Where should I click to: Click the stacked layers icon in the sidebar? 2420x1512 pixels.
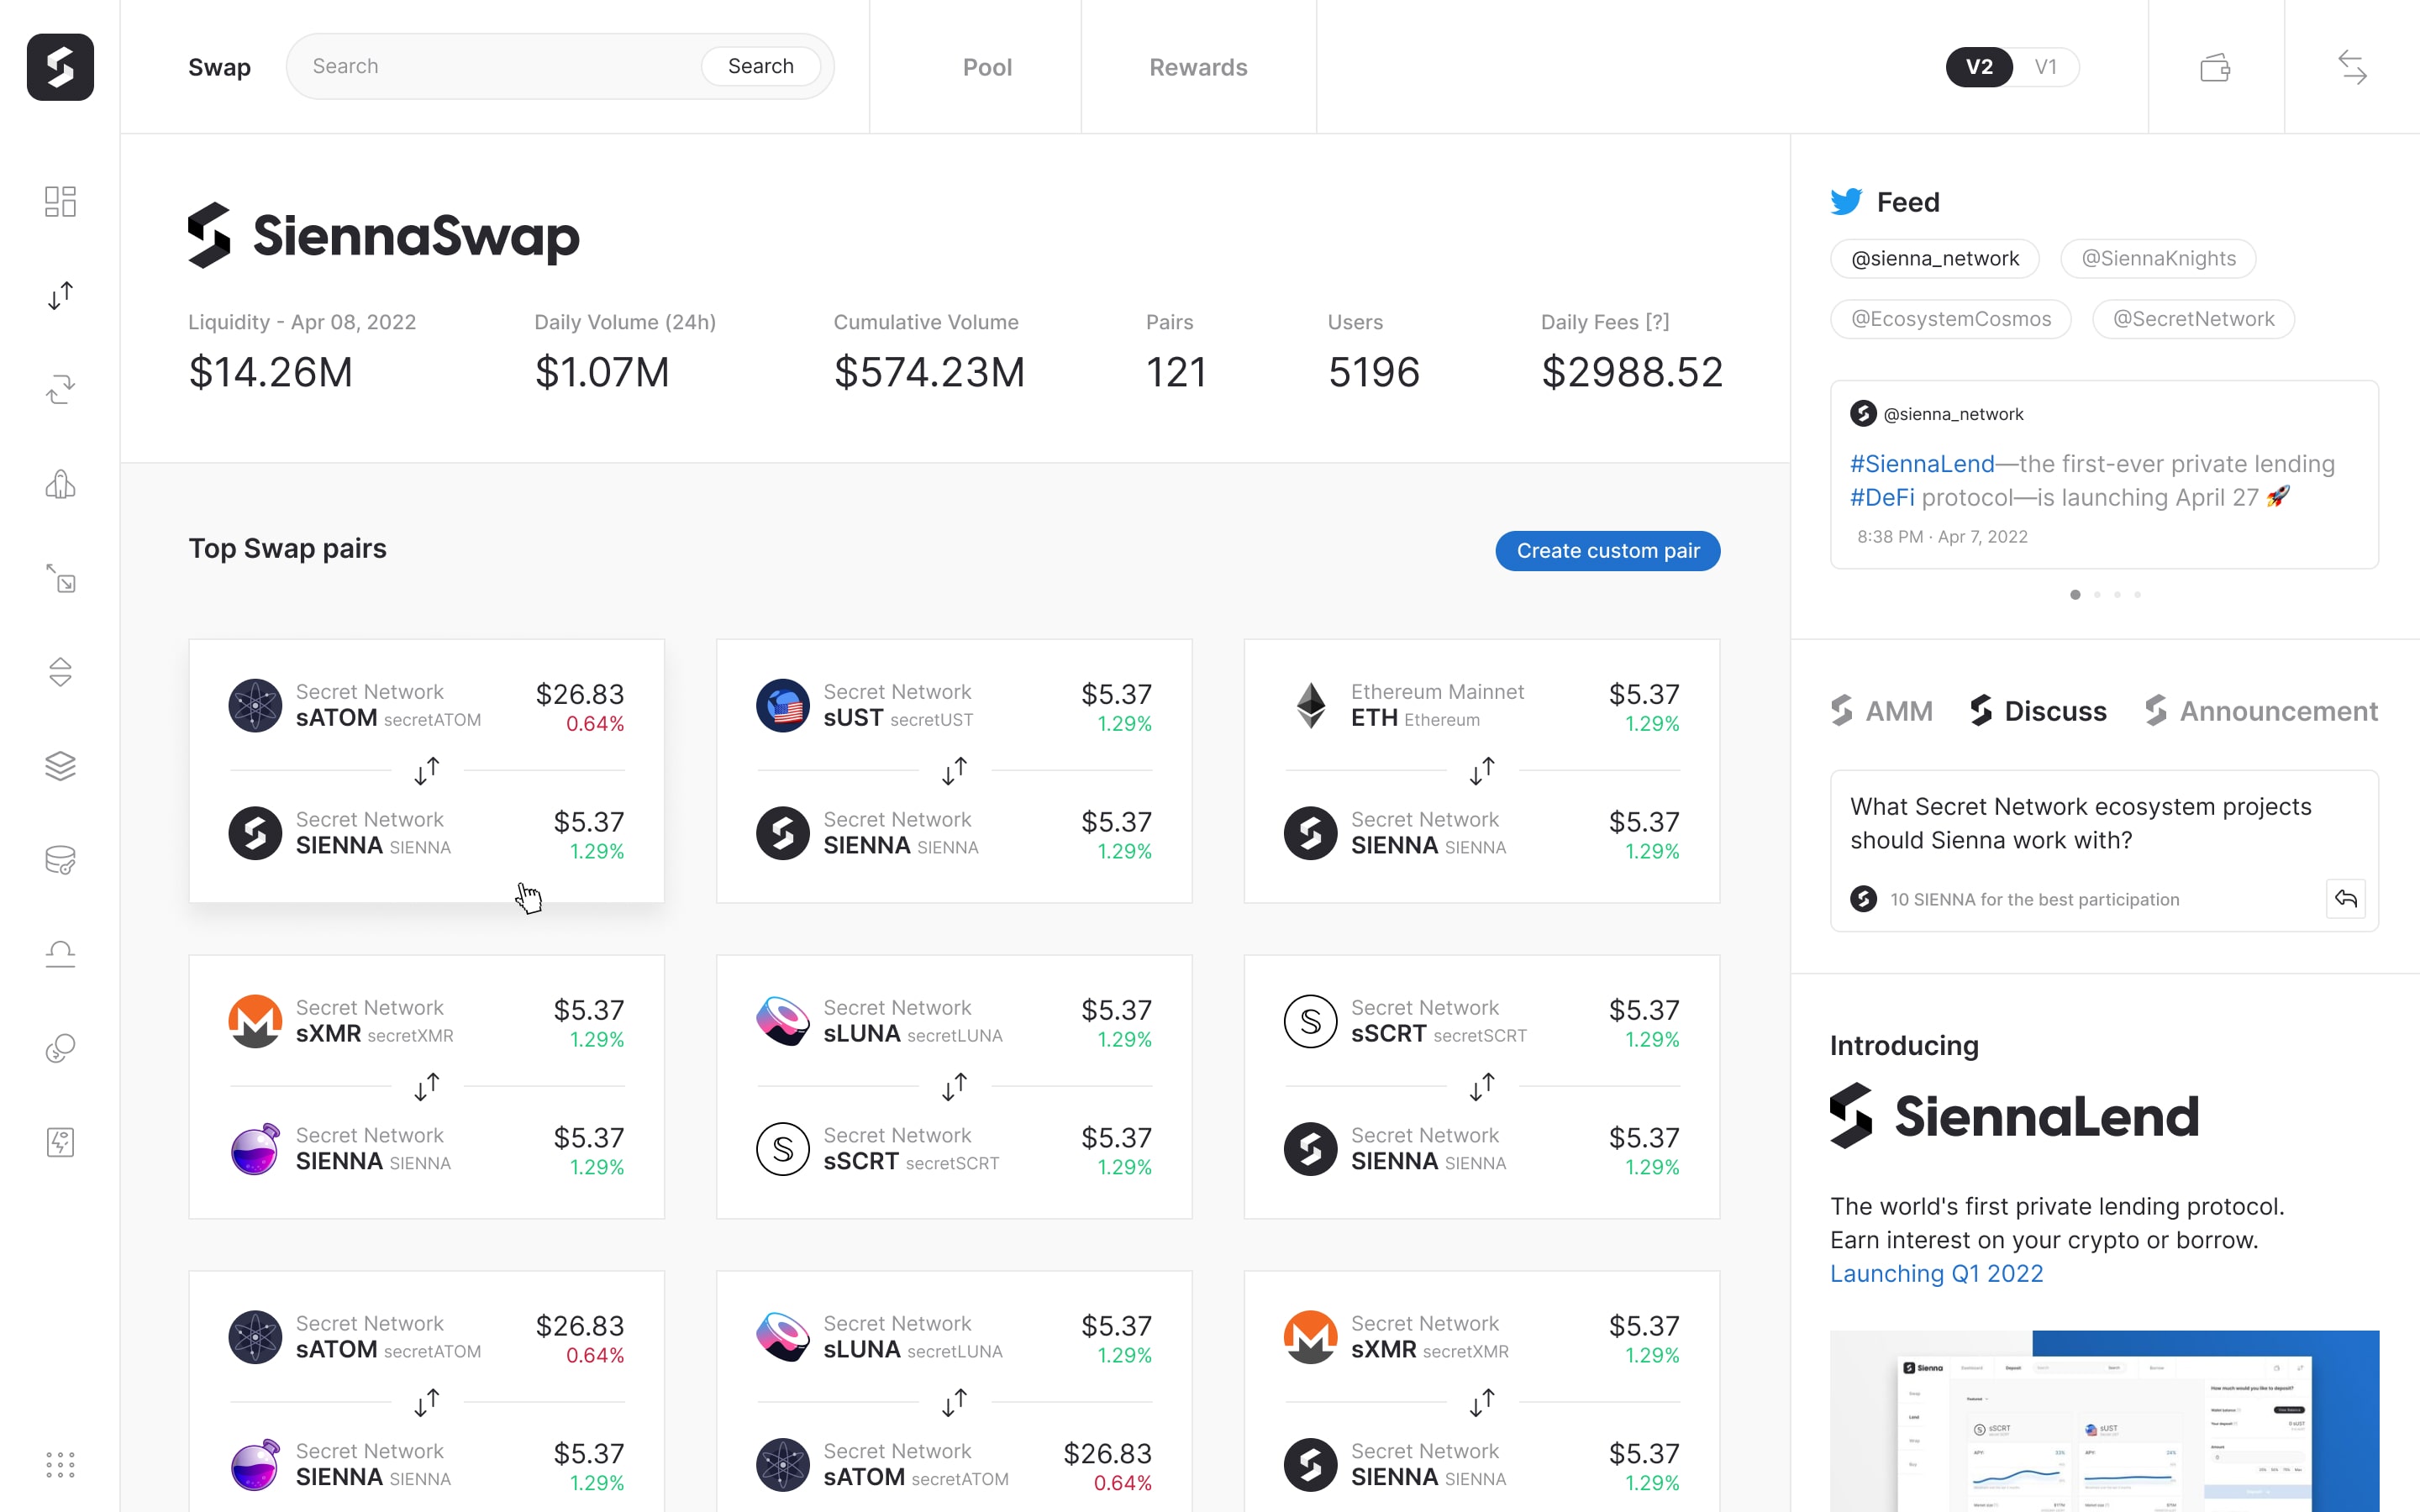[x=60, y=766]
